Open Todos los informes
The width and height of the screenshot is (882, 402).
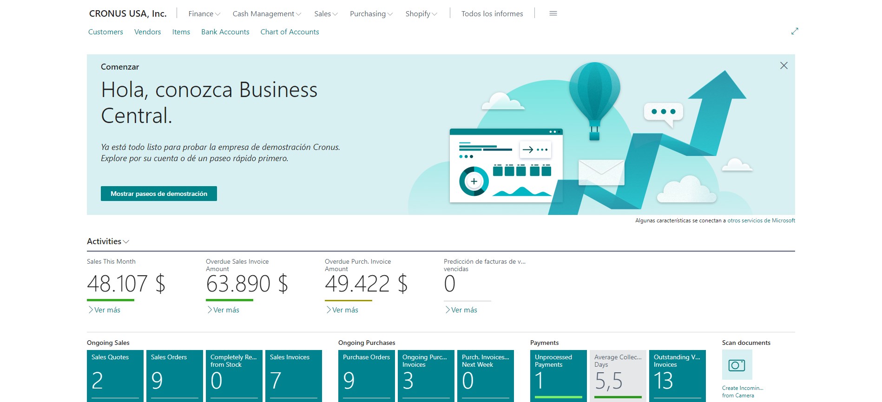coord(492,14)
